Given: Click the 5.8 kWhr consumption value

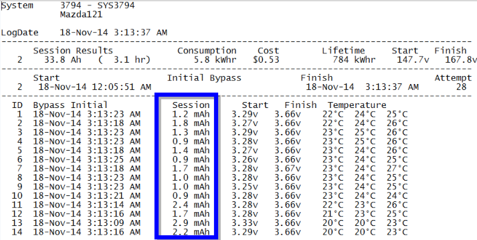Looking at the screenshot, I should tap(215, 60).
